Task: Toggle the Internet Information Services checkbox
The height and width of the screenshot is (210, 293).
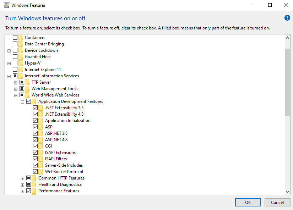Action: [15, 76]
